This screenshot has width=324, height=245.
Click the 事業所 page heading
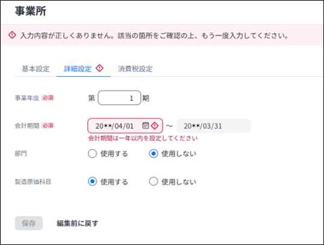pos(31,11)
